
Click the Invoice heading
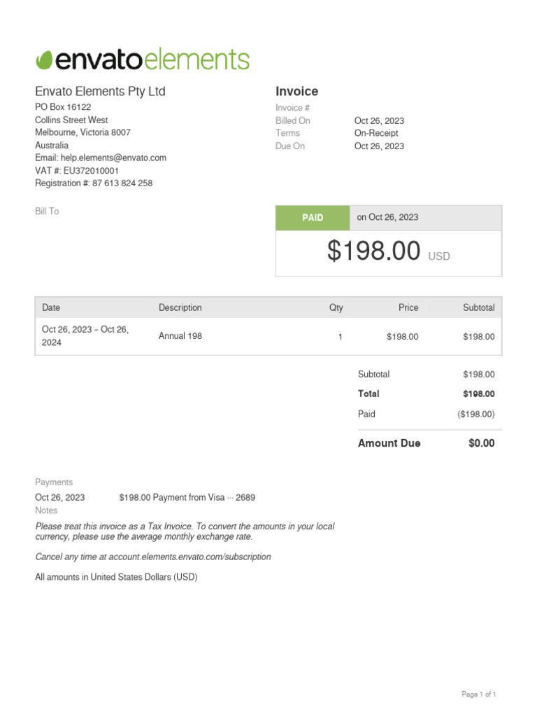(x=296, y=92)
